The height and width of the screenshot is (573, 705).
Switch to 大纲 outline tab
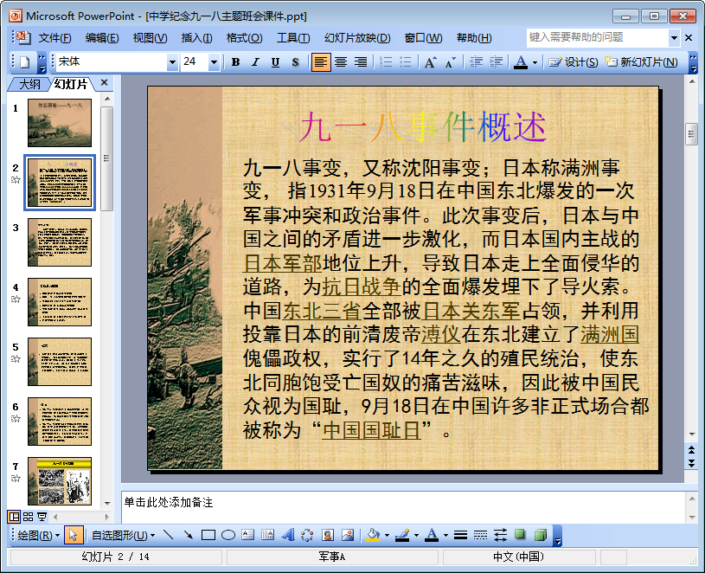[x=29, y=84]
